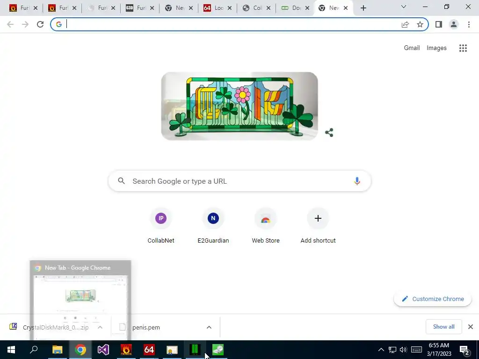This screenshot has width=479, height=359.
Task: Open a new tab with plus button
Action: click(363, 8)
